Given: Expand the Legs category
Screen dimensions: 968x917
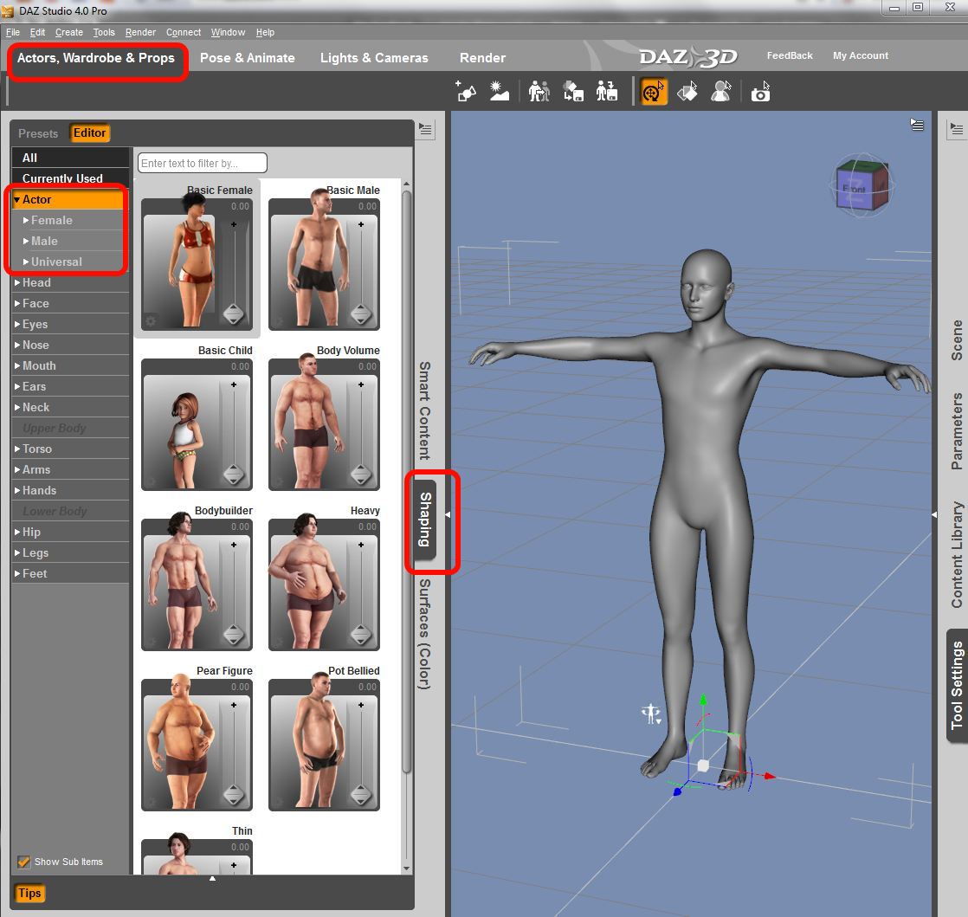Looking at the screenshot, I should [17, 552].
